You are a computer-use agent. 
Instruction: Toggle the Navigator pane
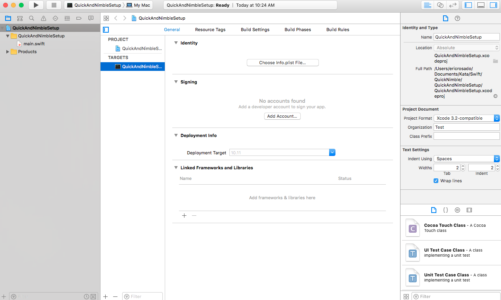click(468, 5)
